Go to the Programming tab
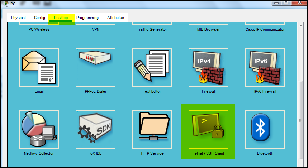 coord(87,18)
